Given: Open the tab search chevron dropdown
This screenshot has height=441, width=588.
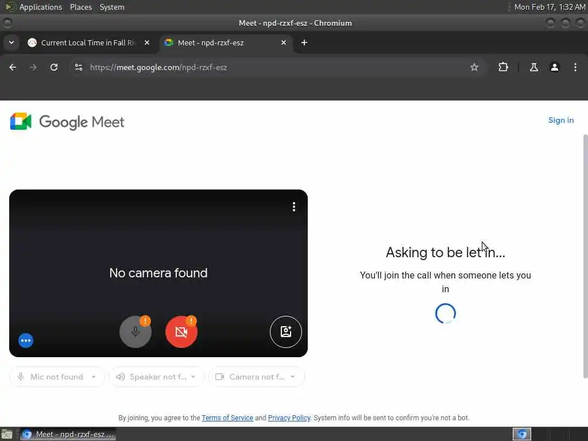Looking at the screenshot, I should 11,42.
